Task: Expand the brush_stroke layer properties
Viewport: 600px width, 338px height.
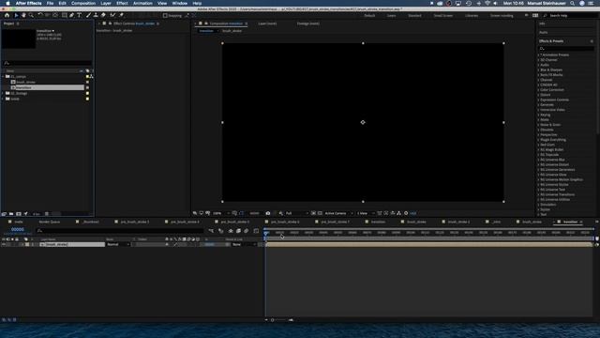Action: tap(22, 244)
